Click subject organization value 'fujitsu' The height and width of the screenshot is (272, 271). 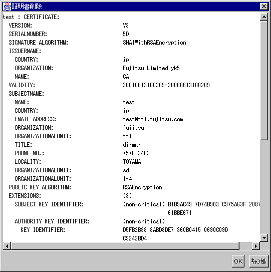tap(133, 128)
